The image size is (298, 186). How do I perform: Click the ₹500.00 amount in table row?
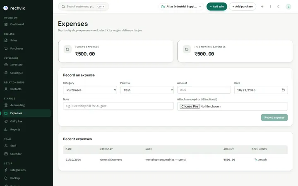(229, 160)
